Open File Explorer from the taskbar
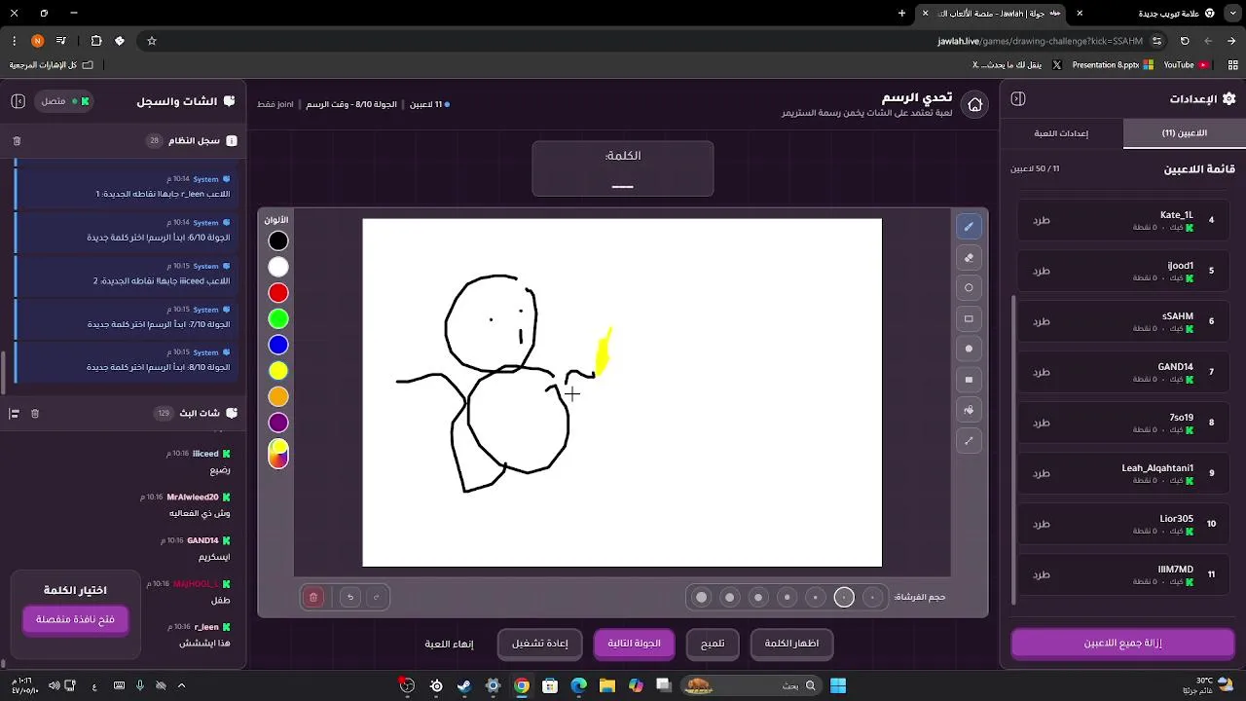 (607, 685)
